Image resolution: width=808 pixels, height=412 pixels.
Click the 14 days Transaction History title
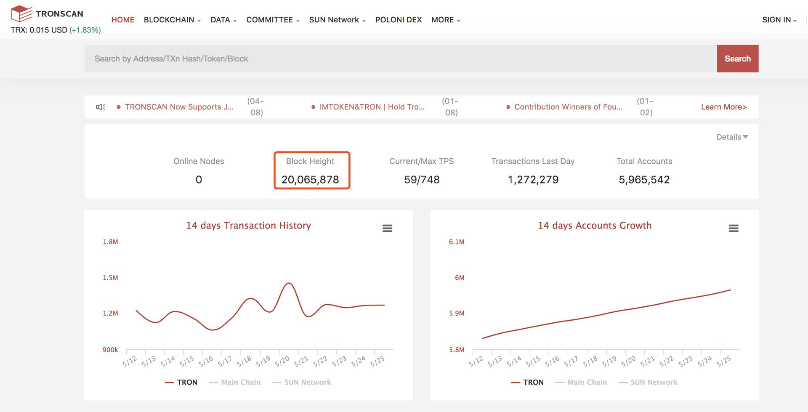[249, 226]
